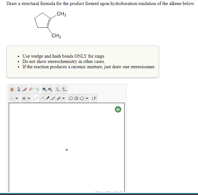Image resolution: width=198 pixels, height=195 pixels.
Task: Click the lower CH3 label on the alkene
Action: click(x=56, y=36)
